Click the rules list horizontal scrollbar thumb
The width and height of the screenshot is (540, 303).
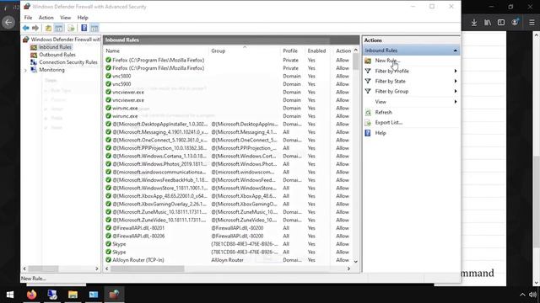tap(148, 268)
